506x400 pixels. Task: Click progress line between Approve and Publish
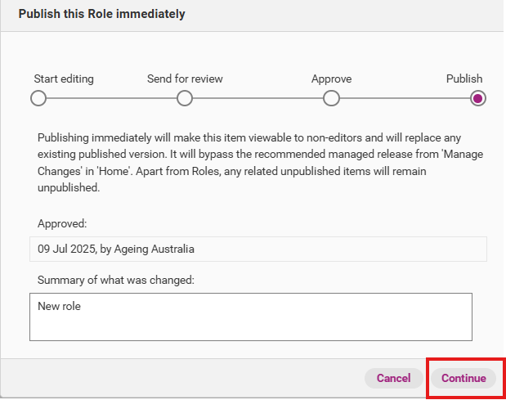coord(405,98)
